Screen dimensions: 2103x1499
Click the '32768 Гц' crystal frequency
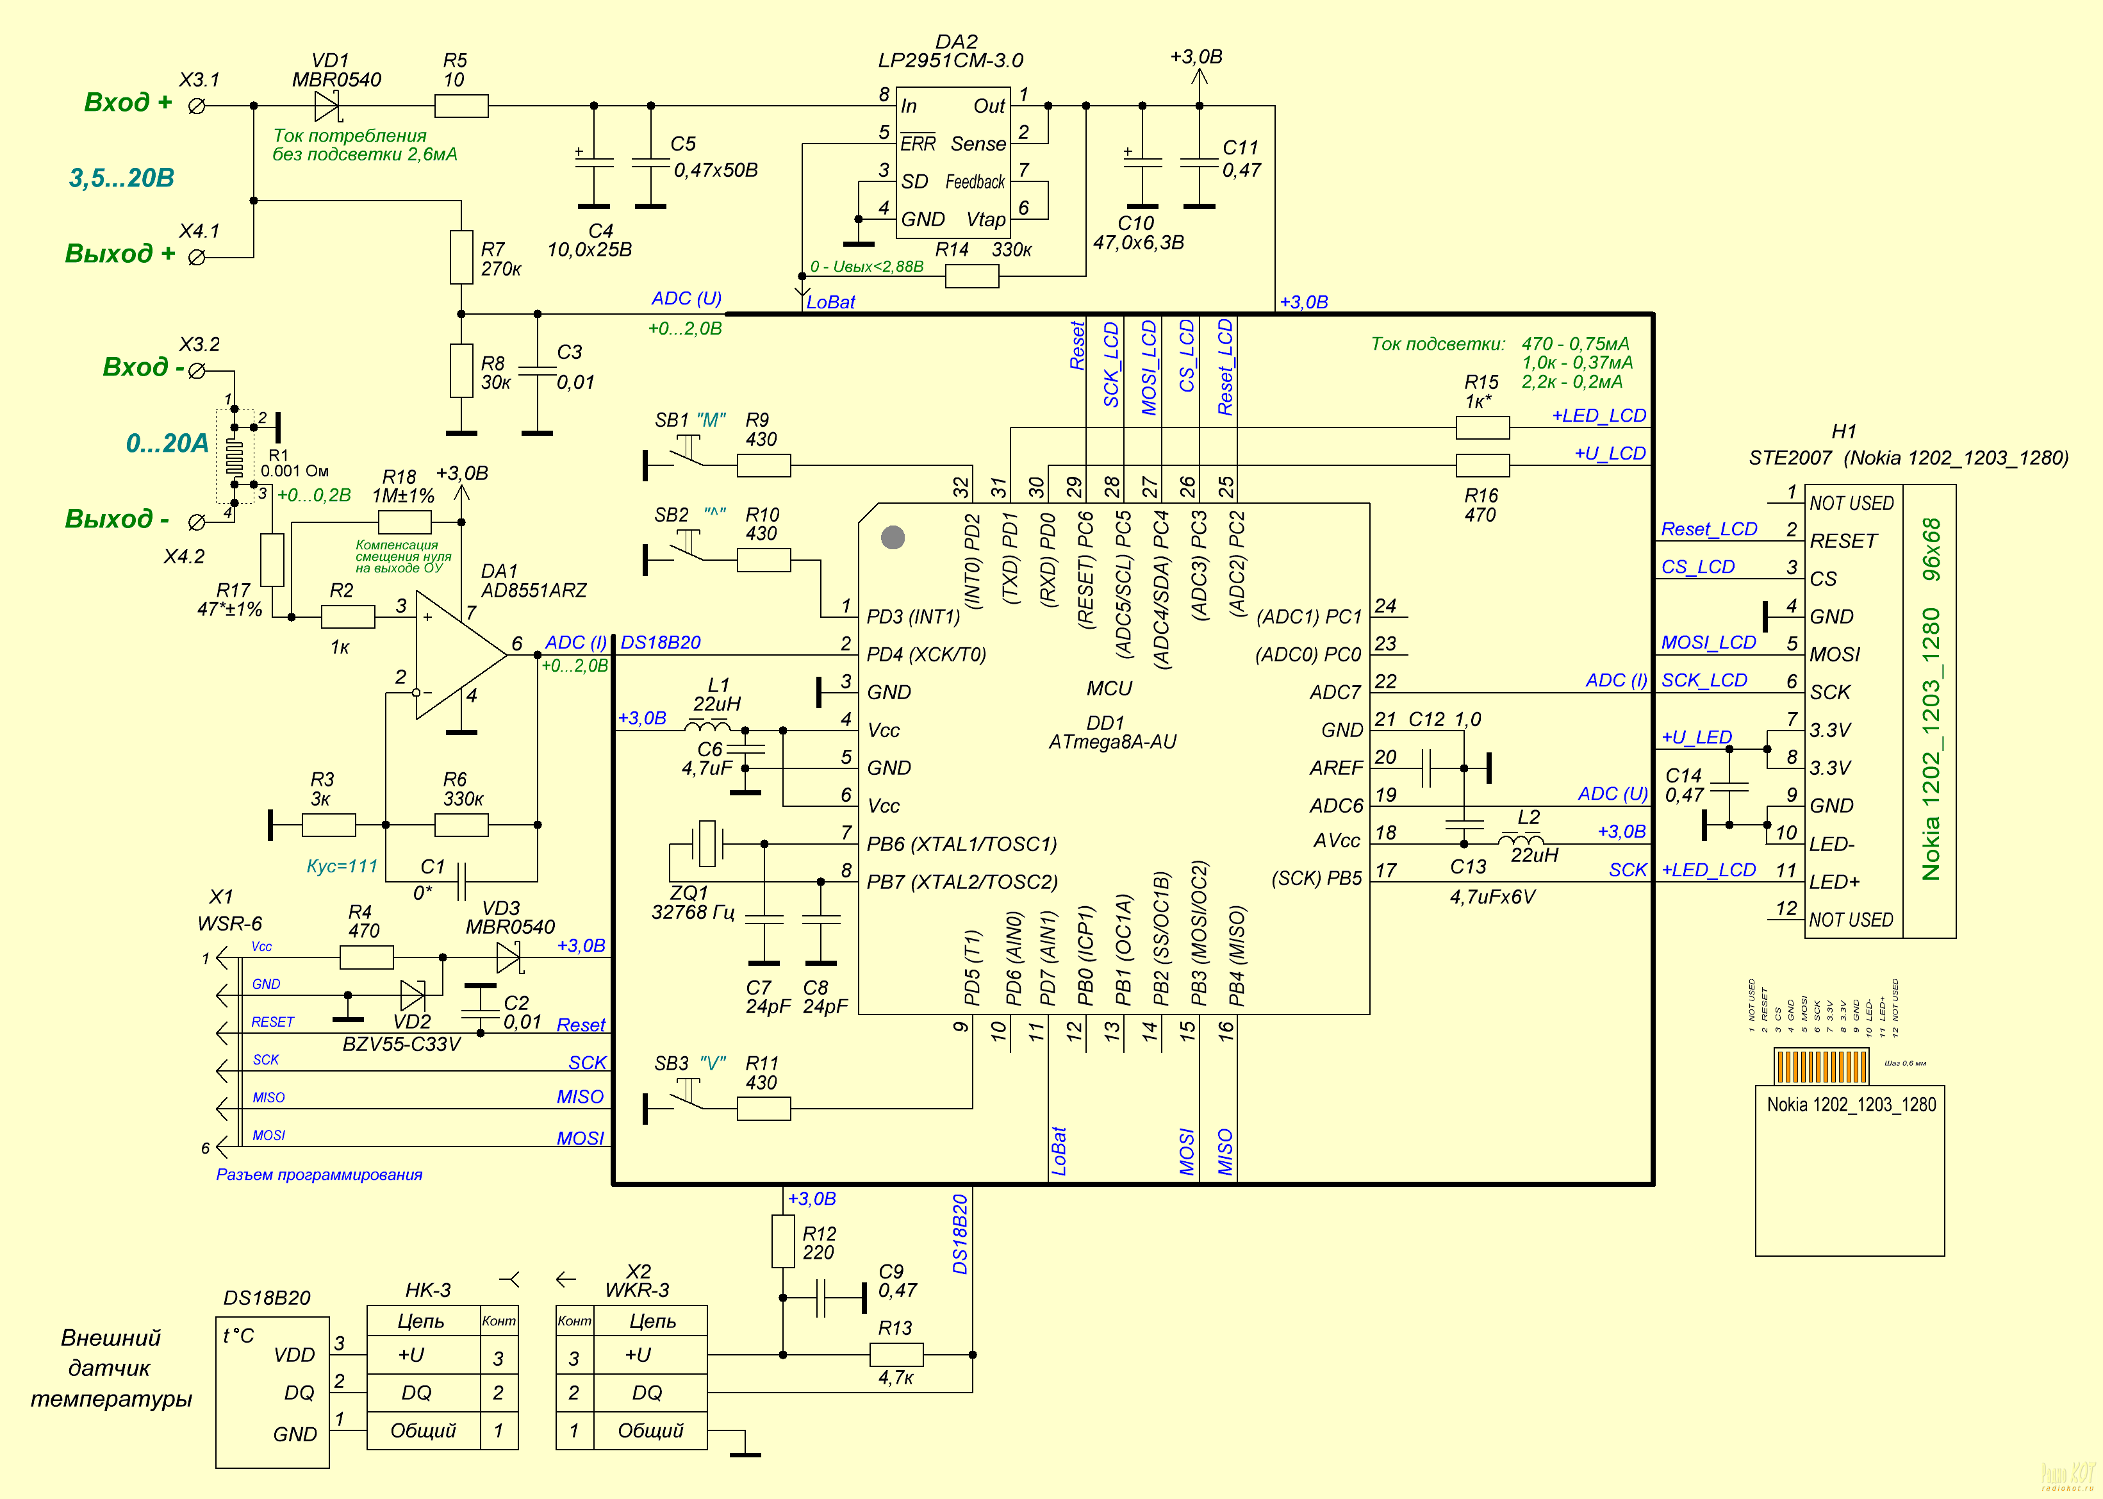click(x=693, y=913)
